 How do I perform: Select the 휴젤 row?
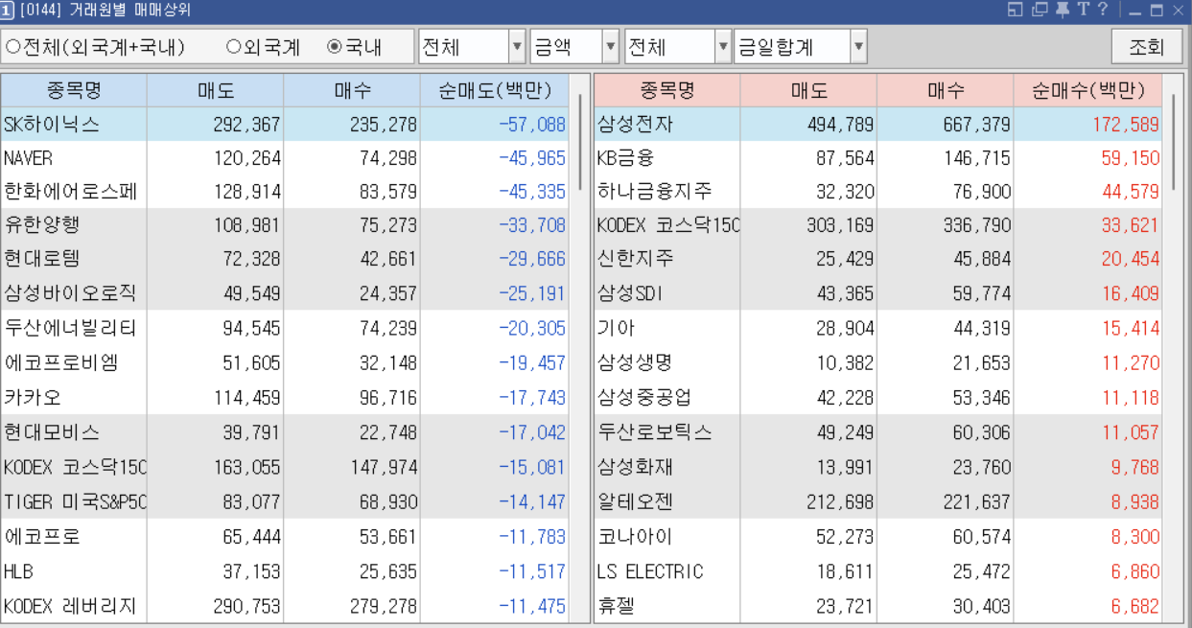(877, 606)
